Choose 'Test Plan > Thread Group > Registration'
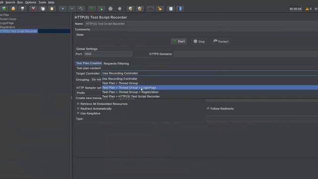The width and height of the screenshot is (318, 179). pos(210,92)
